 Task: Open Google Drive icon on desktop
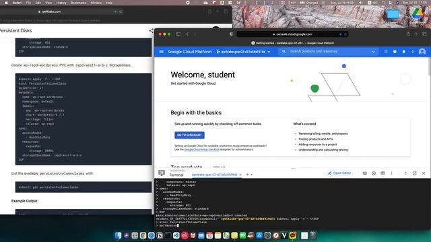click(418, 14)
